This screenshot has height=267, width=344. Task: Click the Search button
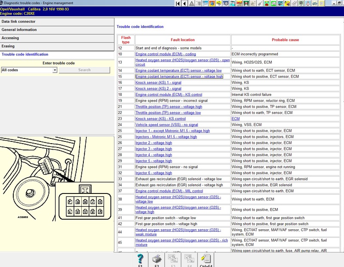(84, 70)
